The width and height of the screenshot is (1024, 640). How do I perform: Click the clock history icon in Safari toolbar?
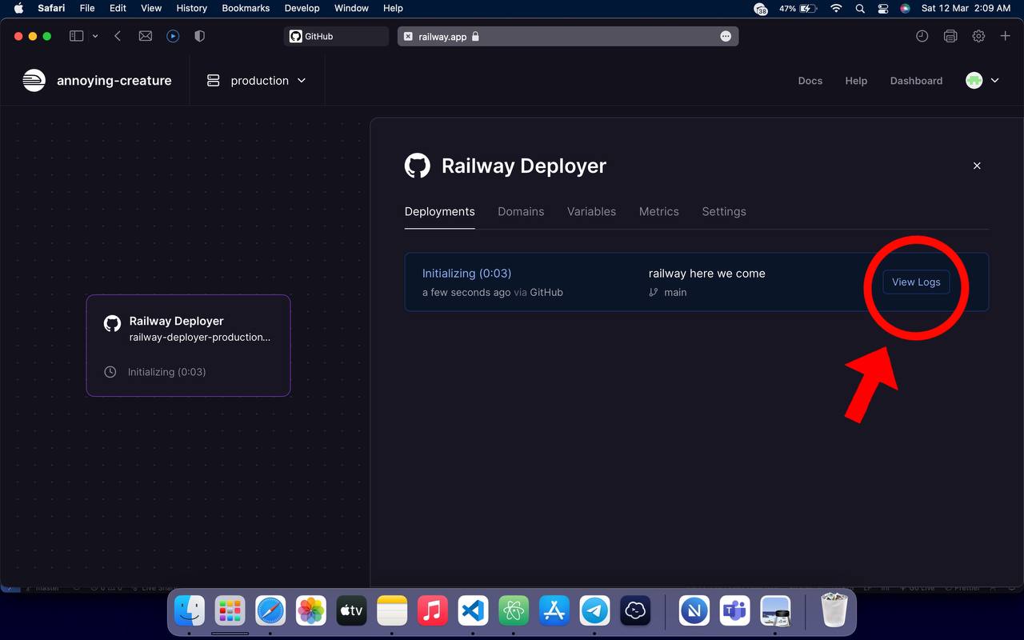[922, 36]
